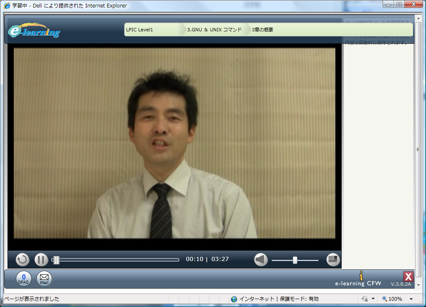Restart the video with the replay button

[22, 259]
